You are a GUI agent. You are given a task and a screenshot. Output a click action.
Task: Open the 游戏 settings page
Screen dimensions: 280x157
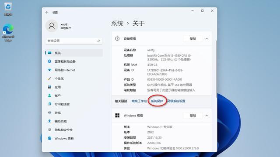(74, 113)
